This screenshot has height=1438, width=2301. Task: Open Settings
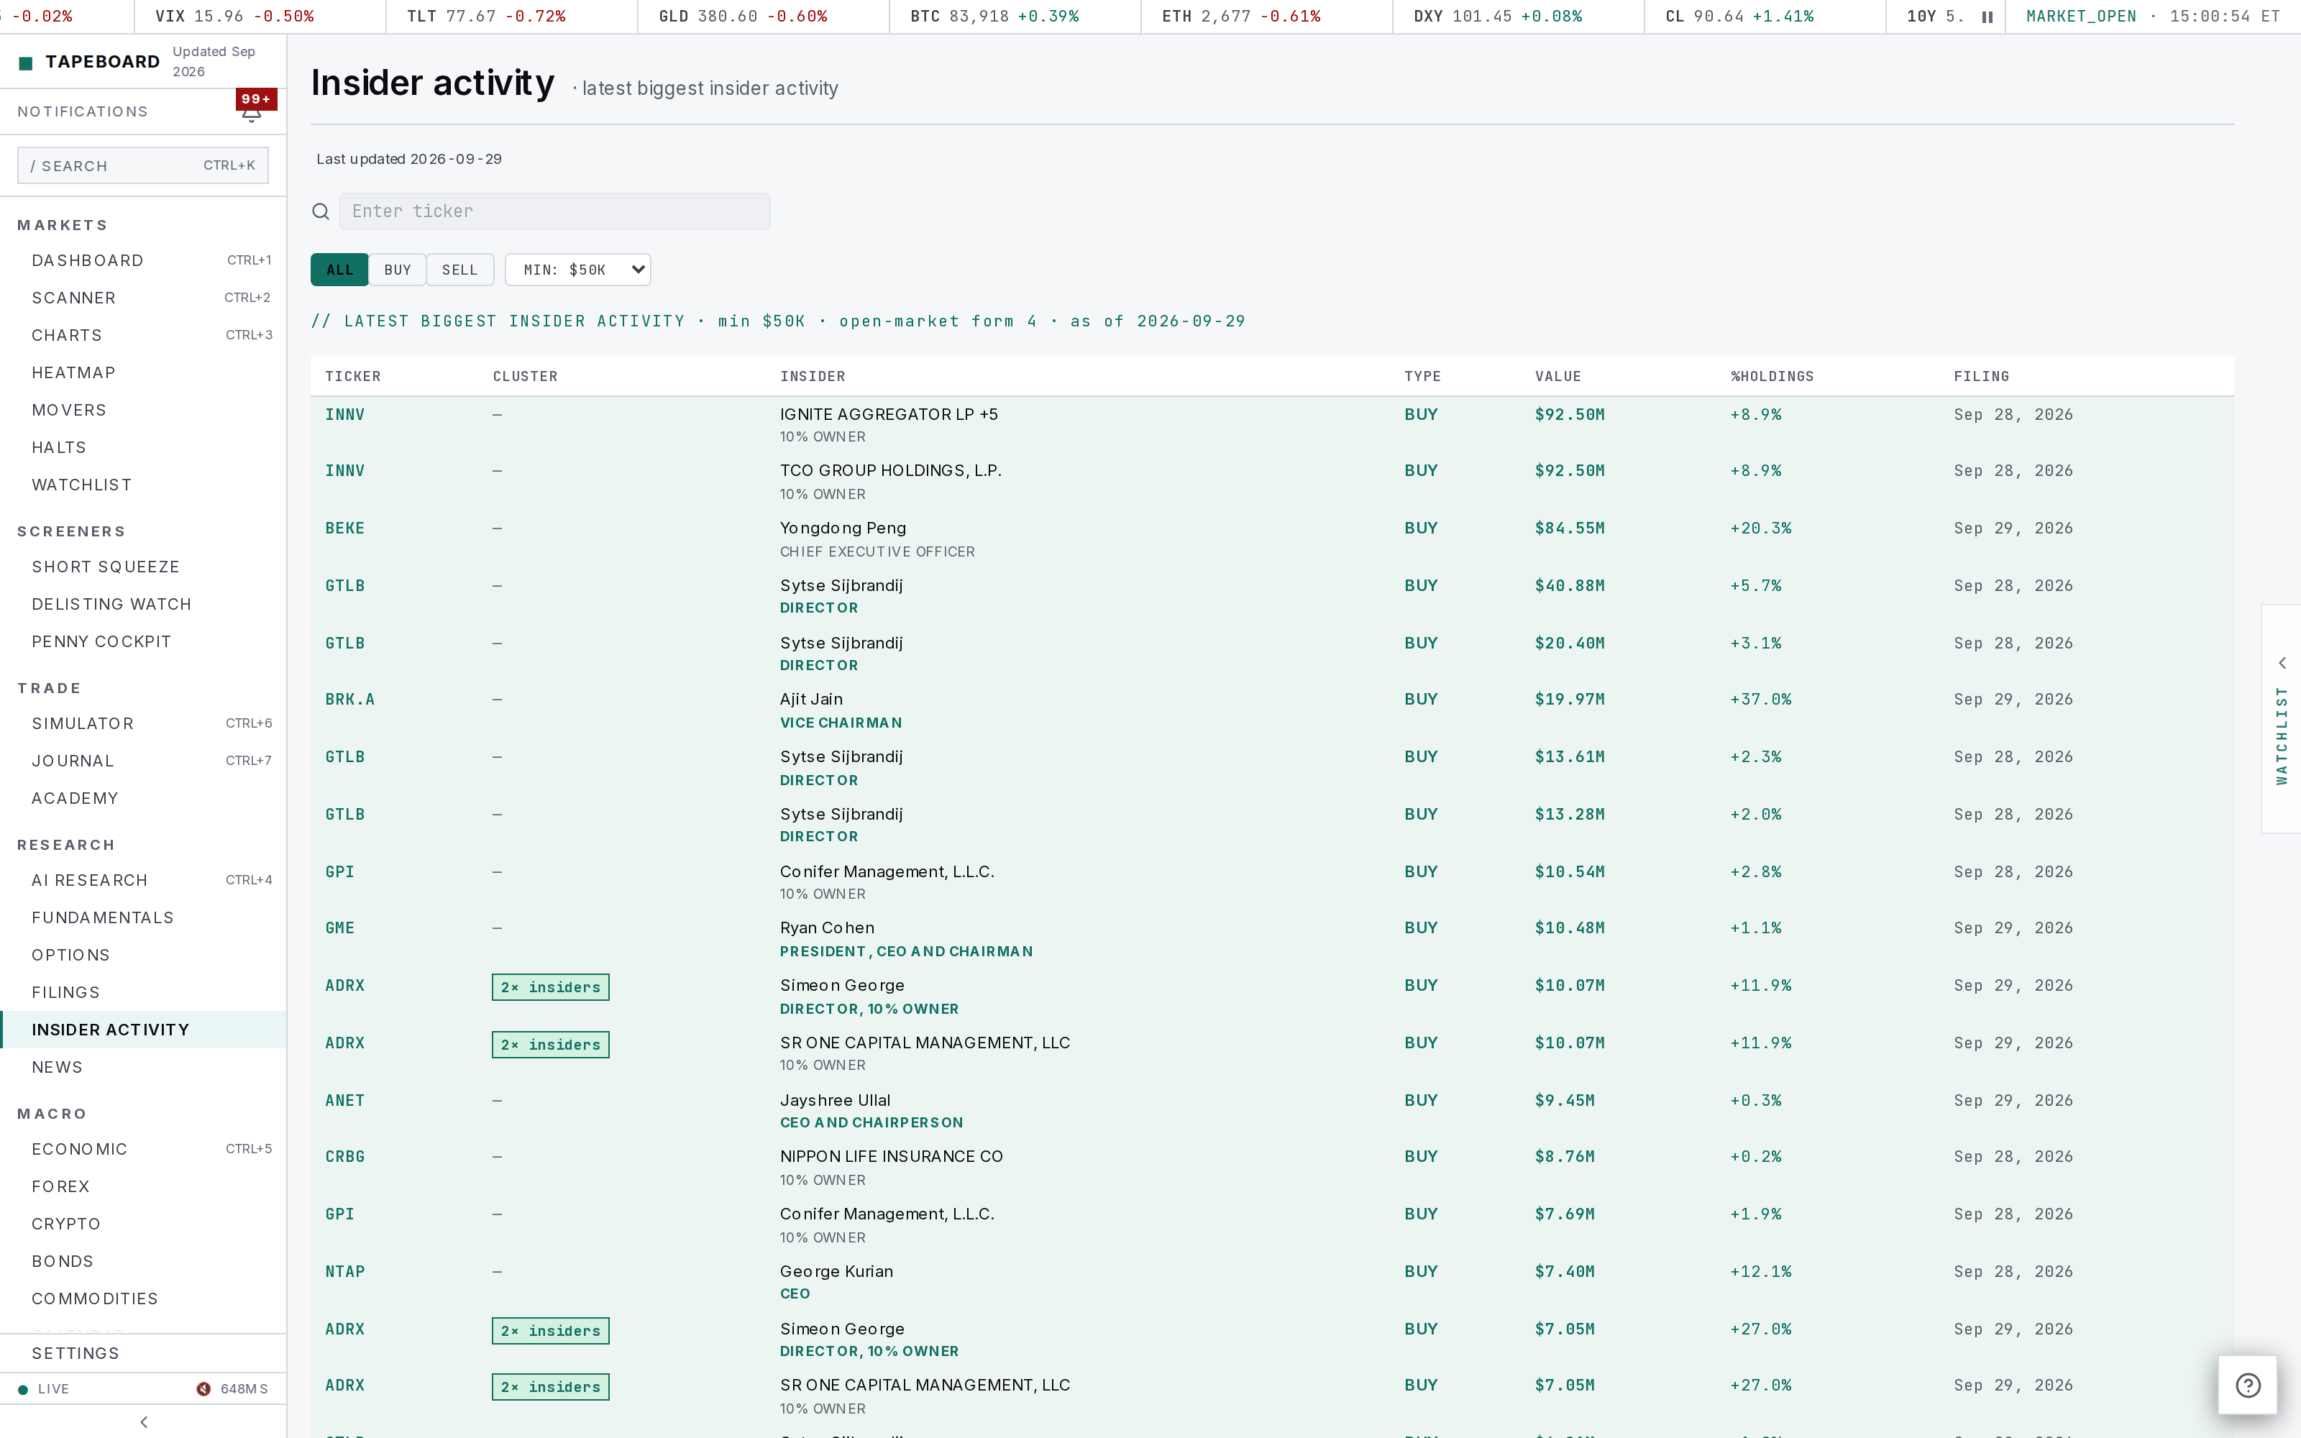[142, 1353]
